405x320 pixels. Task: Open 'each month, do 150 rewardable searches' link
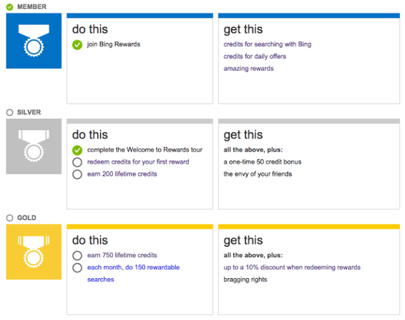point(133,273)
